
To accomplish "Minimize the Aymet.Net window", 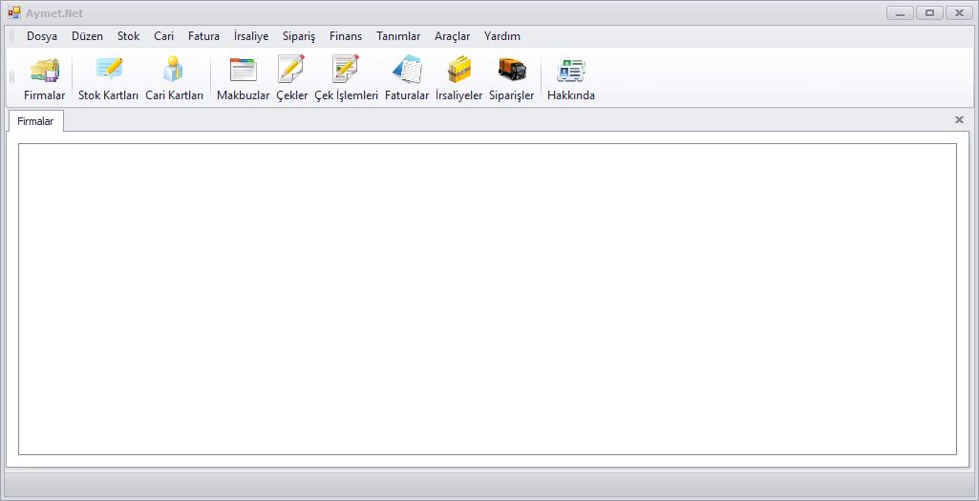I will [x=901, y=13].
